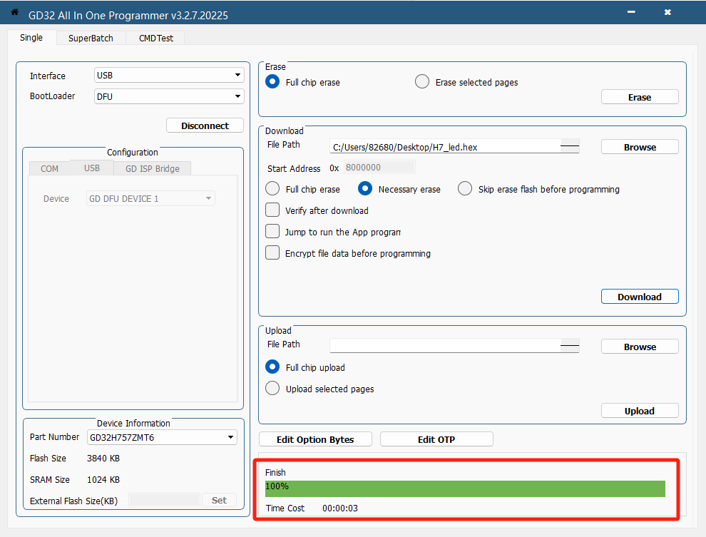Click the Download file path field

pos(454,147)
